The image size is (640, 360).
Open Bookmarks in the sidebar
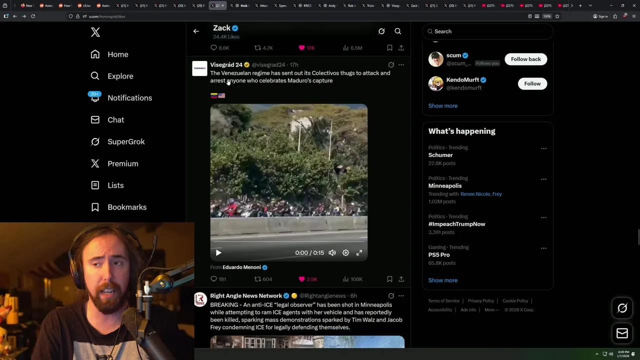tap(119, 207)
